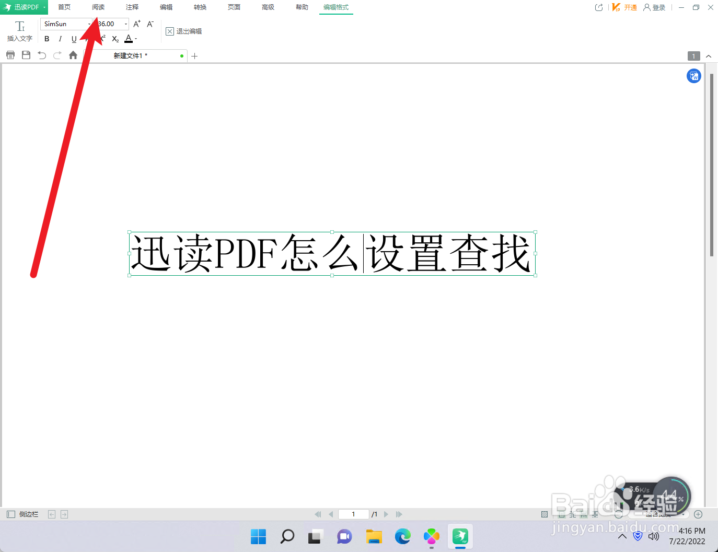This screenshot has width=718, height=552.
Task: Click 开通 VIP link
Action: click(624, 7)
